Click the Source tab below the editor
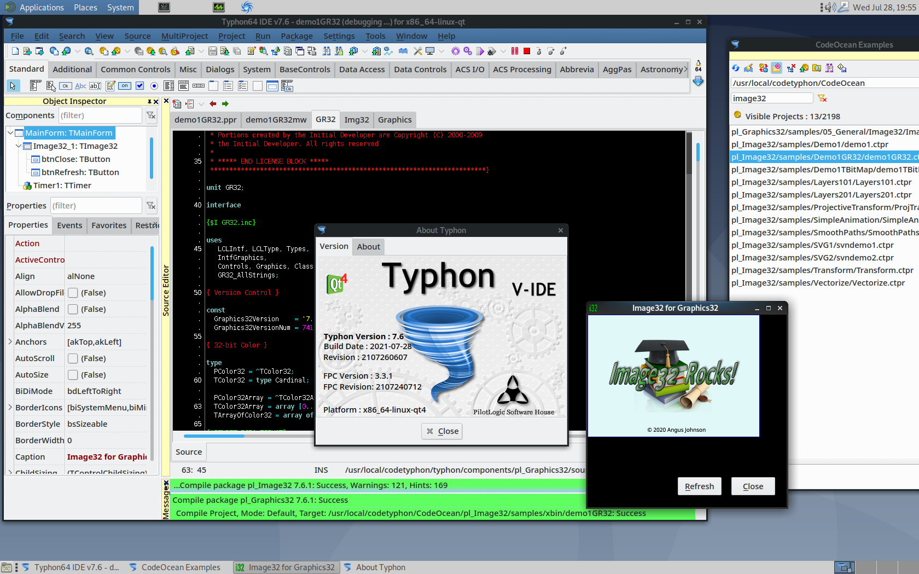 click(x=189, y=452)
